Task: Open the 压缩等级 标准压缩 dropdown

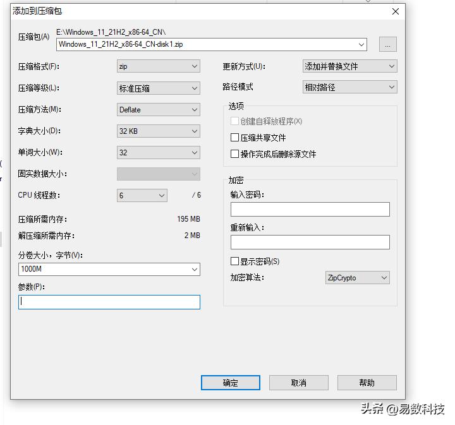Action: click(159, 88)
